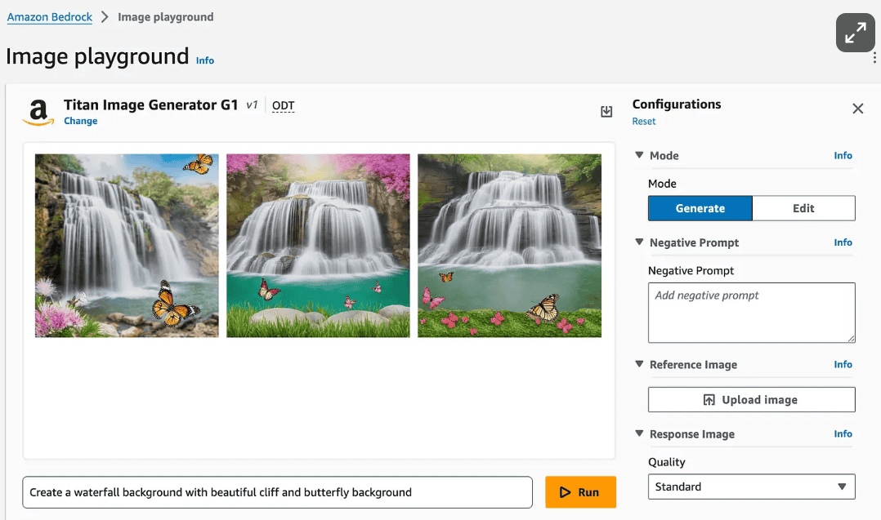Select Generate mode
The image size is (881, 520).
click(x=700, y=208)
